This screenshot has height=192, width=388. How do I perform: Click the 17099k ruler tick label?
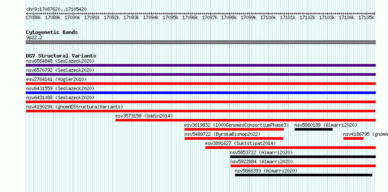(248, 17)
